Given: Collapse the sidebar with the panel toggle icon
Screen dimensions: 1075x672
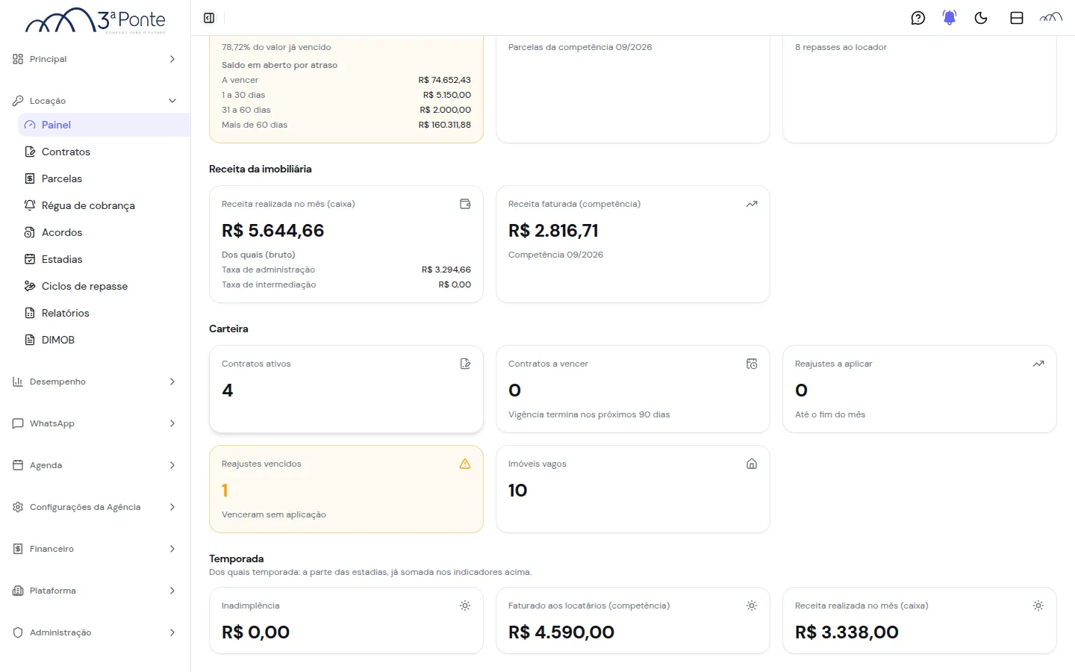Looking at the screenshot, I should [209, 18].
